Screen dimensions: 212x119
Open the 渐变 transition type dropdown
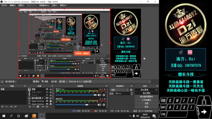pos(120,90)
